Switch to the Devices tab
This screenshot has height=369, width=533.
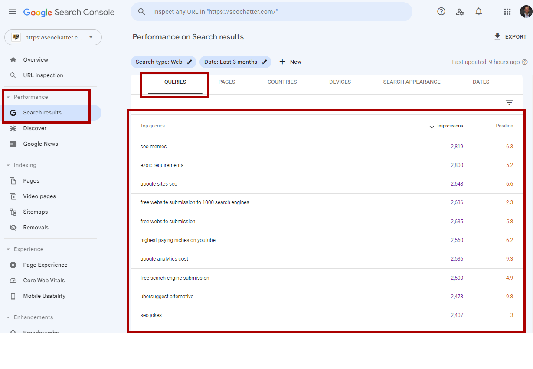coord(340,82)
